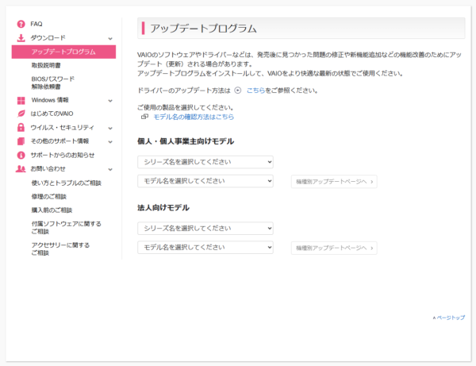The height and width of the screenshot is (366, 476).
Task: Open 購入前のご相談 in the sidebar
Action: pos(52,210)
